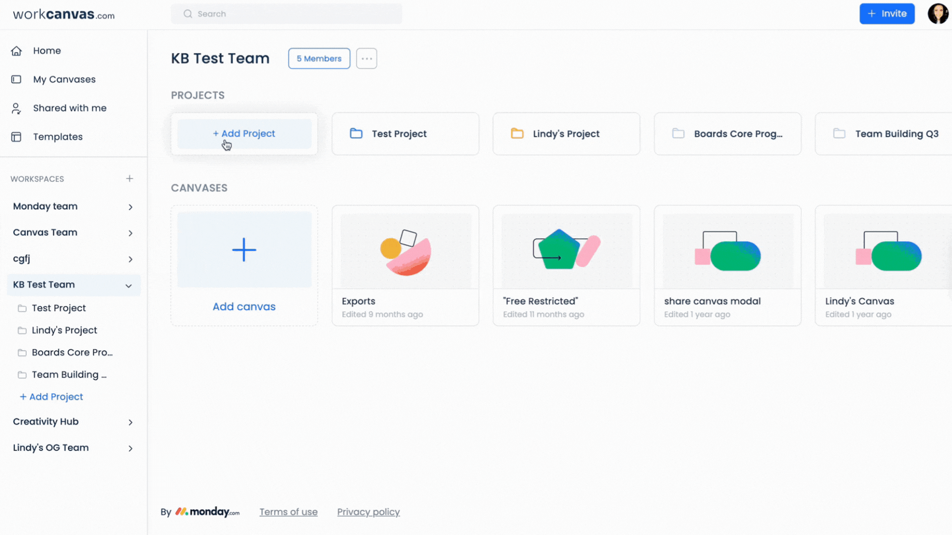Viewport: 952px width, 535px height.
Task: Click "Edited 11 months ago" text
Action: pos(543,315)
